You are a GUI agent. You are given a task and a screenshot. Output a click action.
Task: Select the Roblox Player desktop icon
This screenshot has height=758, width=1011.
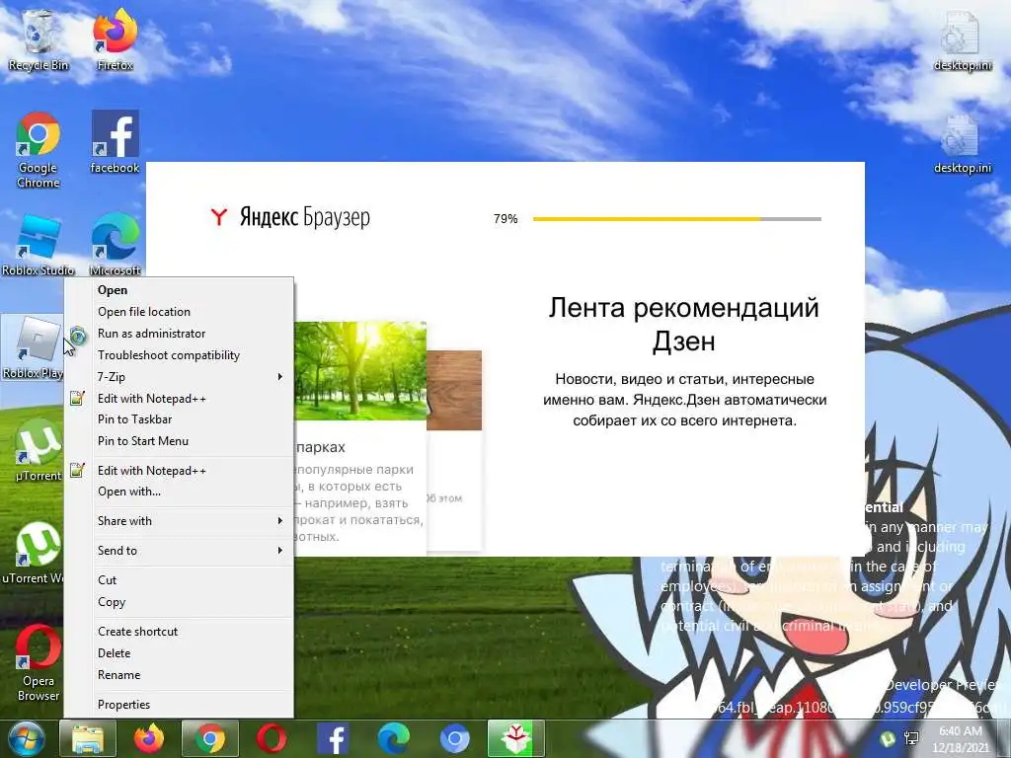pos(33,348)
